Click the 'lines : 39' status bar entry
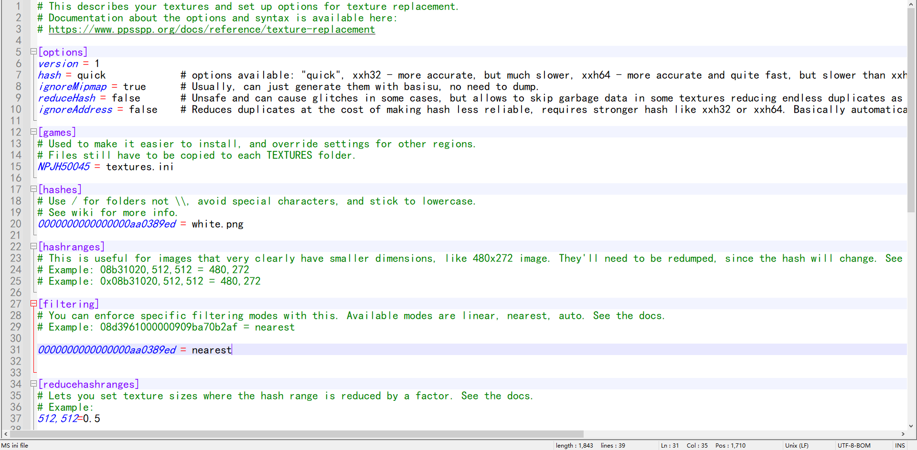Screen dimensions: 917x450 [x=613, y=445]
